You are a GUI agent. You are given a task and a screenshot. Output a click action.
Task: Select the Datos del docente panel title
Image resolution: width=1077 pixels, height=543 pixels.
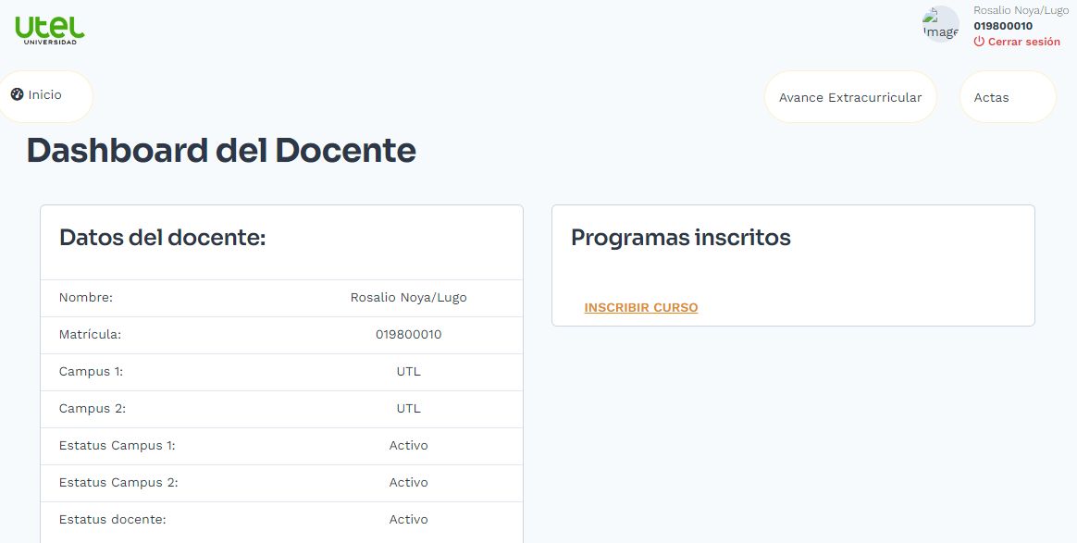162,238
